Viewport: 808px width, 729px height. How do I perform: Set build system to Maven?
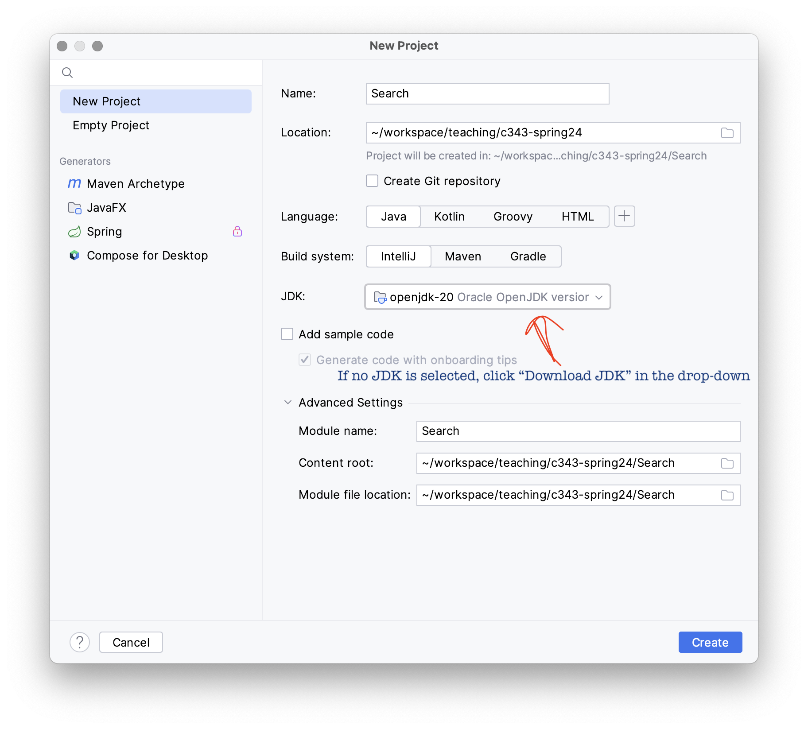coord(463,256)
